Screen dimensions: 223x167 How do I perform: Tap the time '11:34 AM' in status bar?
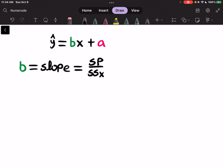coord(7,2)
